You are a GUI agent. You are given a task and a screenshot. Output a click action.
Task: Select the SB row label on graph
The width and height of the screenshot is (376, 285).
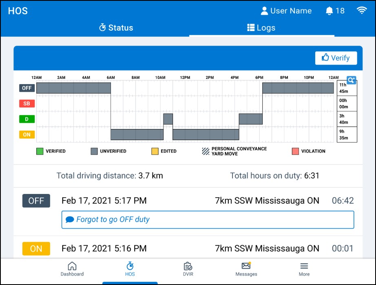tap(27, 103)
